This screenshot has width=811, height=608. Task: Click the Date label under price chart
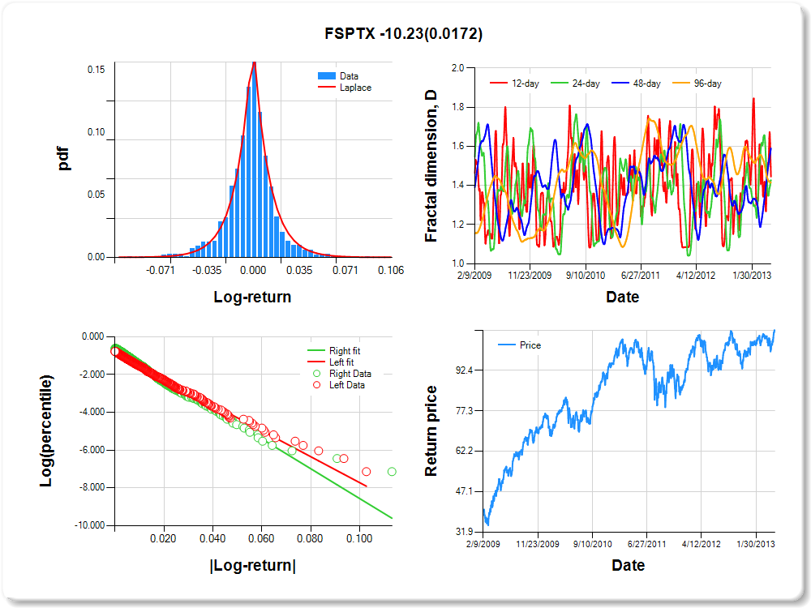tap(628, 565)
